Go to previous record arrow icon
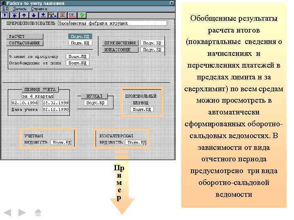 [x=24, y=15]
